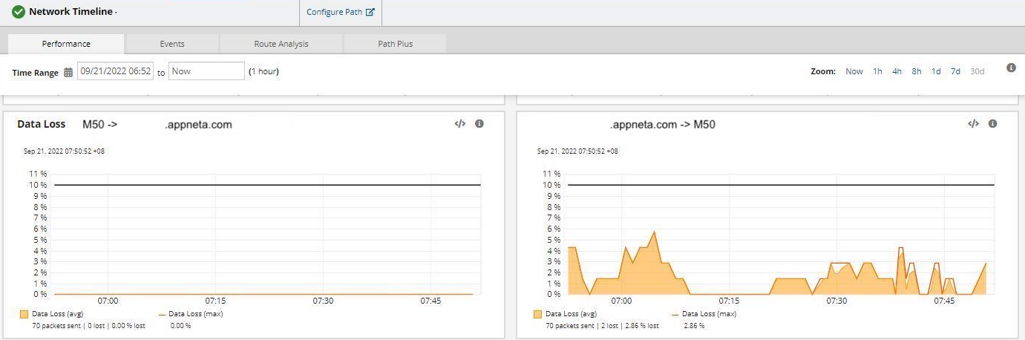The height and width of the screenshot is (340, 1025).
Task: Click embed code icon on right appneta.com chart
Action: tap(973, 124)
